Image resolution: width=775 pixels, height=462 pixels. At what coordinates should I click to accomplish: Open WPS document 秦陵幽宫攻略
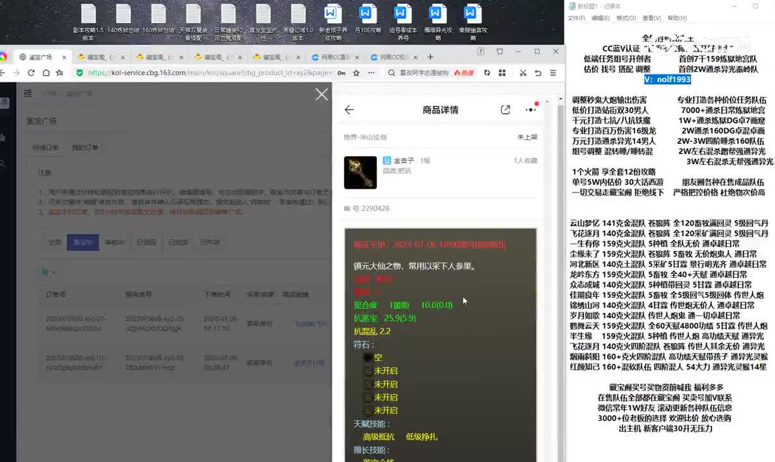tap(473, 22)
